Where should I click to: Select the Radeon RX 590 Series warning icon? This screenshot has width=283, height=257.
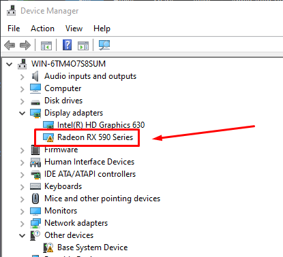(48, 137)
